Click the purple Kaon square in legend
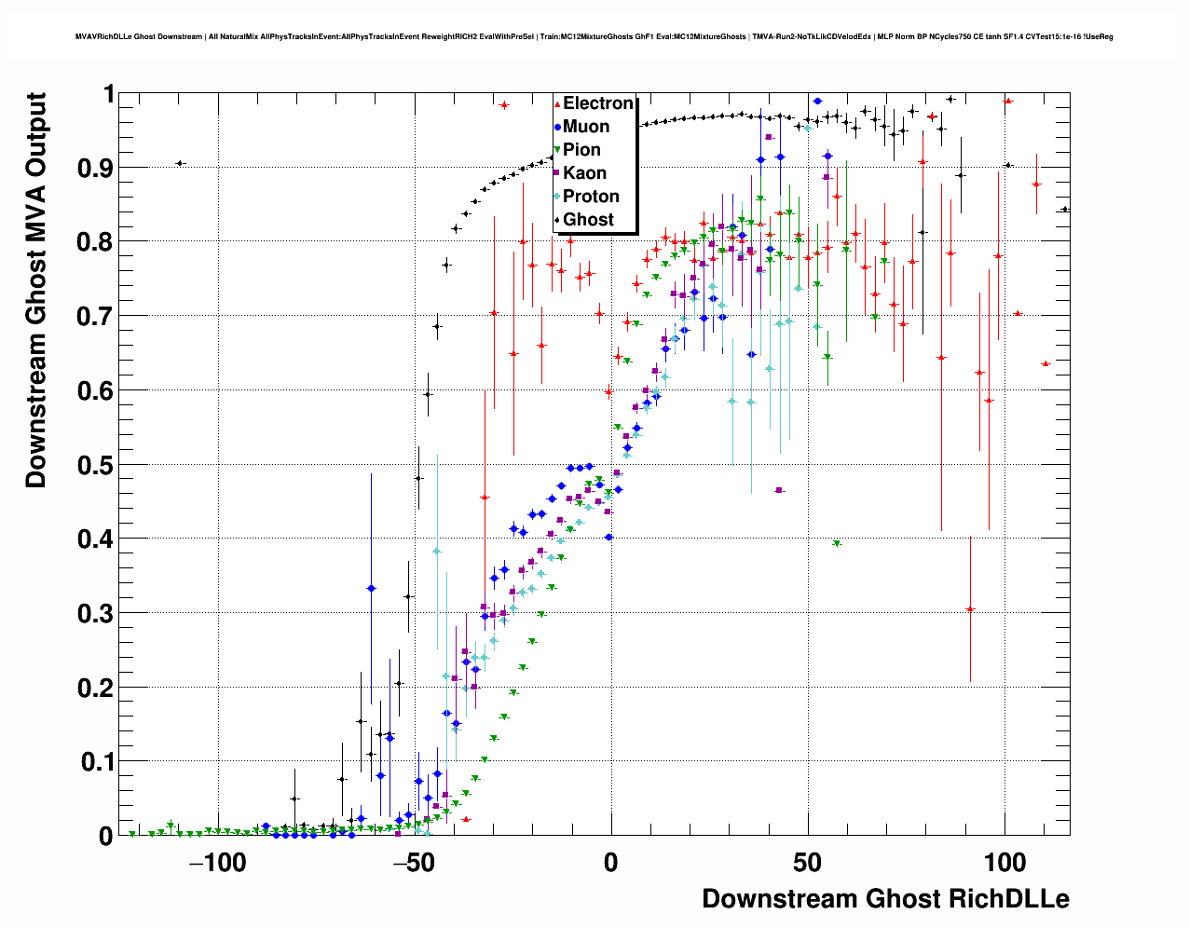This screenshot has width=1189, height=928. tap(557, 173)
